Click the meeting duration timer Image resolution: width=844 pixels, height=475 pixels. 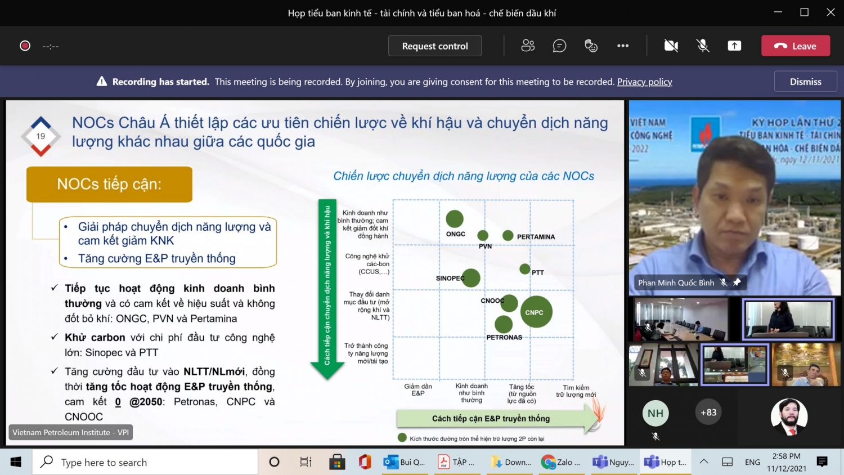(x=51, y=46)
